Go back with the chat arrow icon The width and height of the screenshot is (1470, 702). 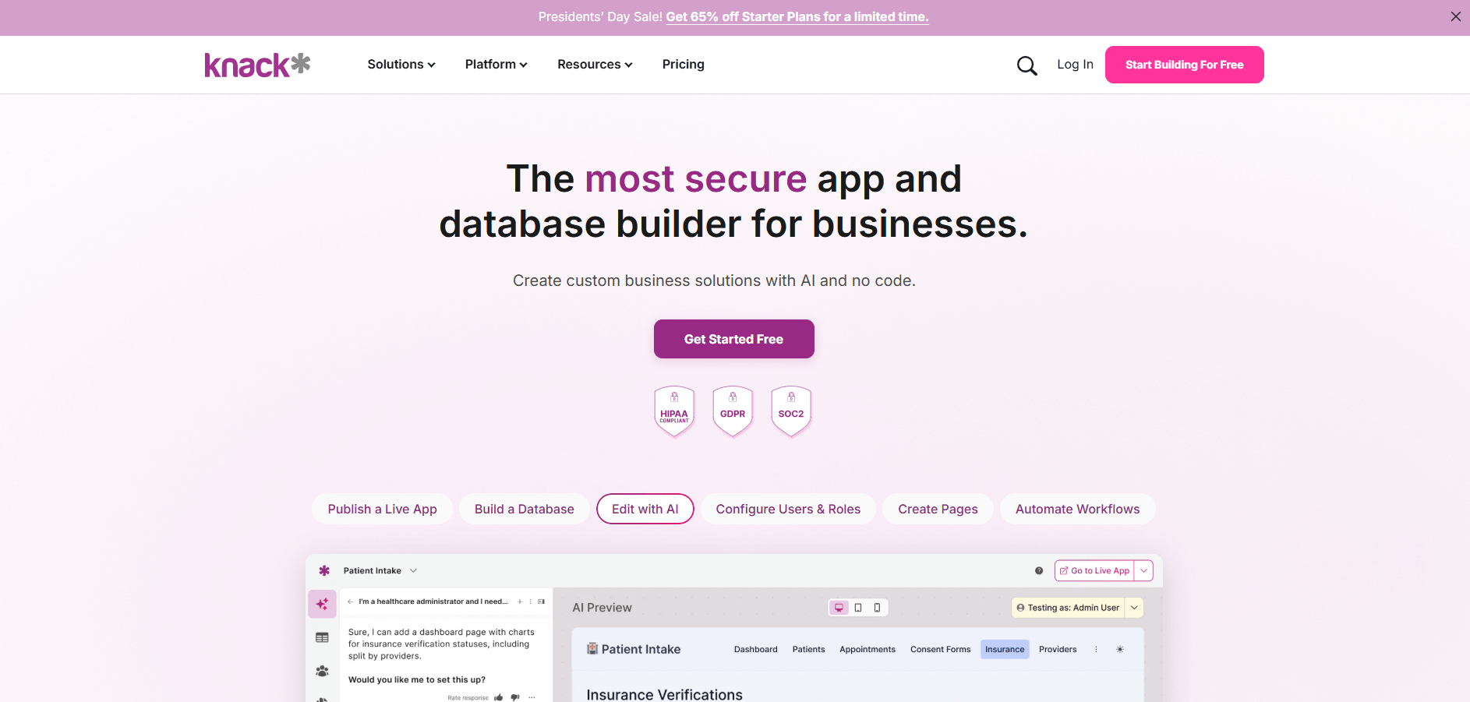tap(351, 601)
